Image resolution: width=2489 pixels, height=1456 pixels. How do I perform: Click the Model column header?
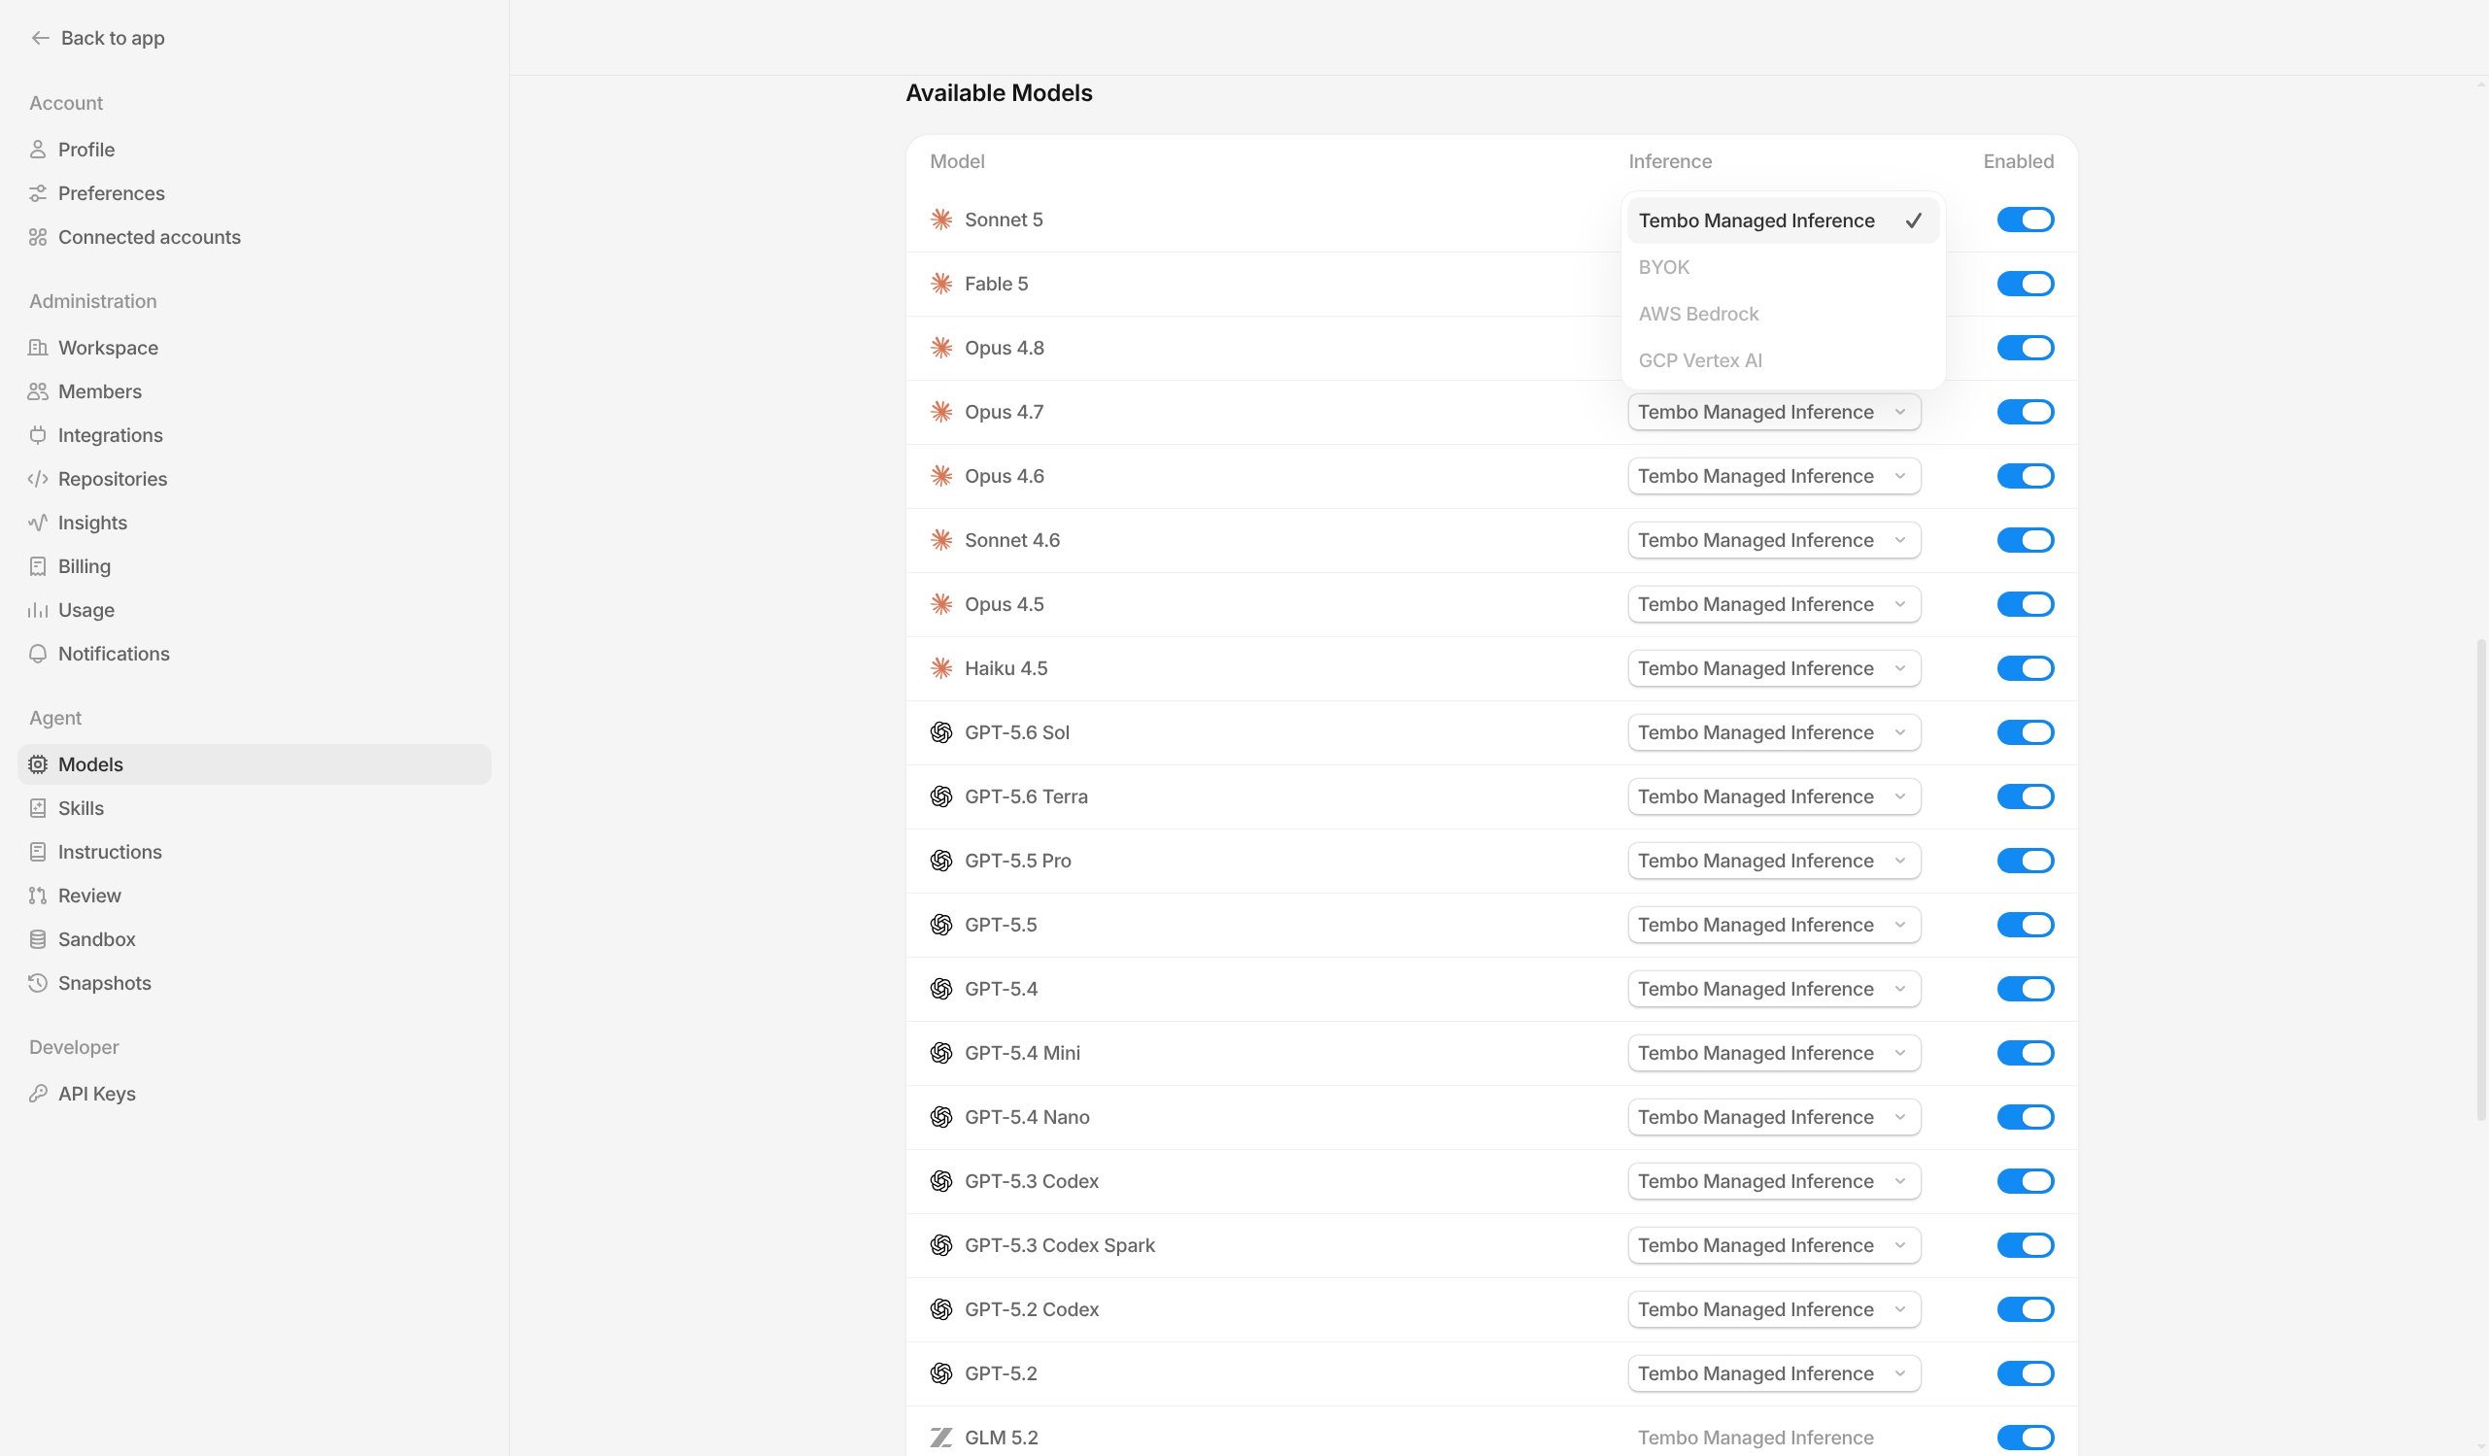click(x=957, y=161)
